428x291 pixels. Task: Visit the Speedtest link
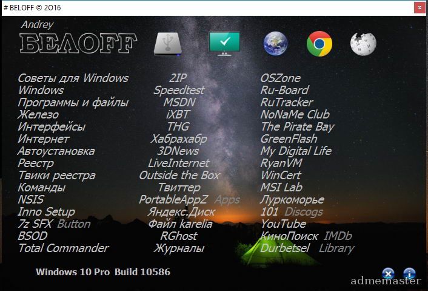point(179,90)
